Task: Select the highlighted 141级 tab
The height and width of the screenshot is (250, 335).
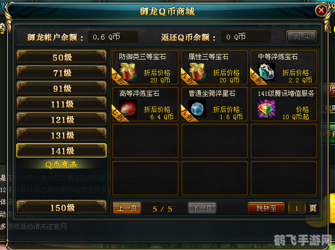Action: pyautogui.click(x=61, y=150)
